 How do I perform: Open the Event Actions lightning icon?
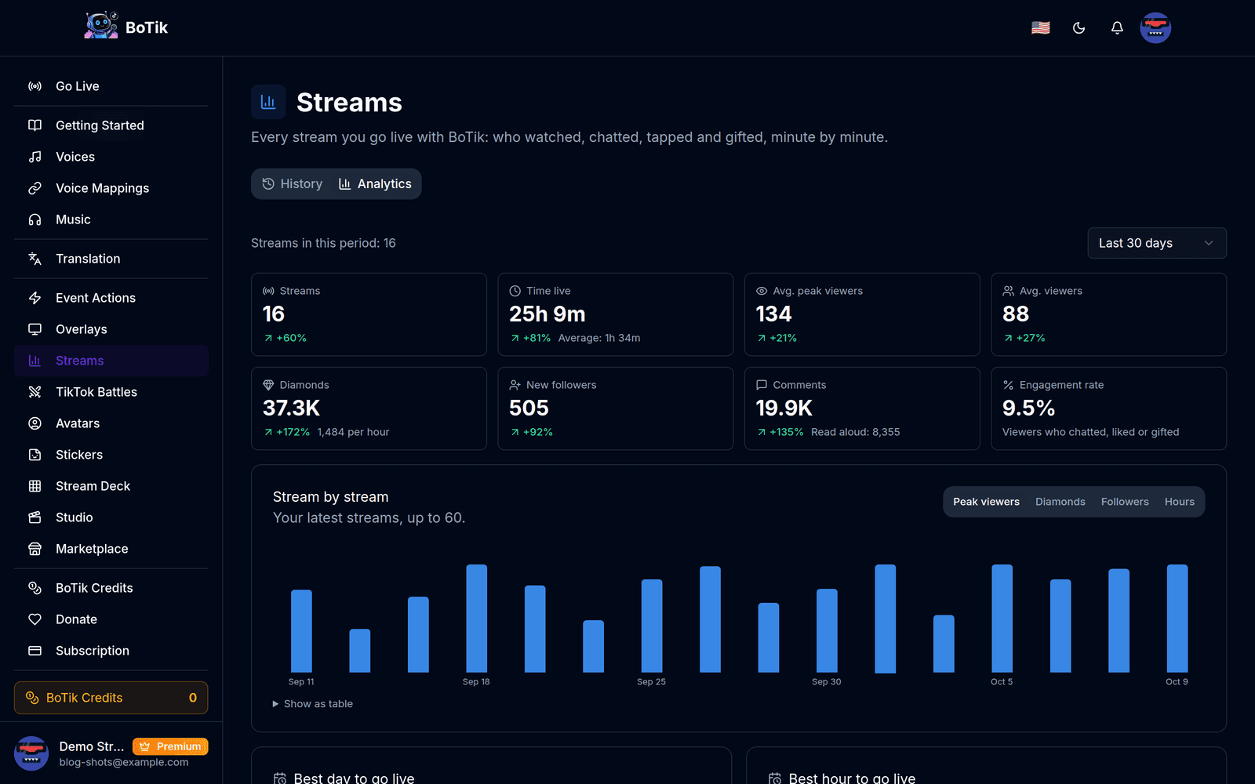tap(35, 298)
